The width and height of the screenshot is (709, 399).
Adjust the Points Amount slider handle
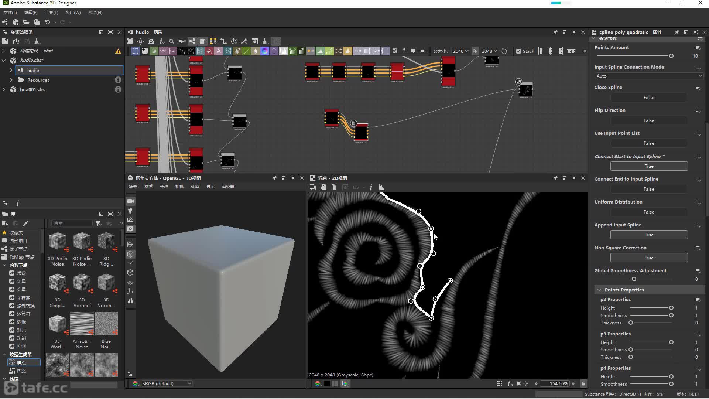(671, 56)
